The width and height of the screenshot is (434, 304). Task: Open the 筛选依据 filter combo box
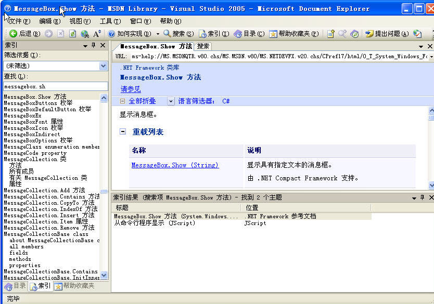pos(56,66)
